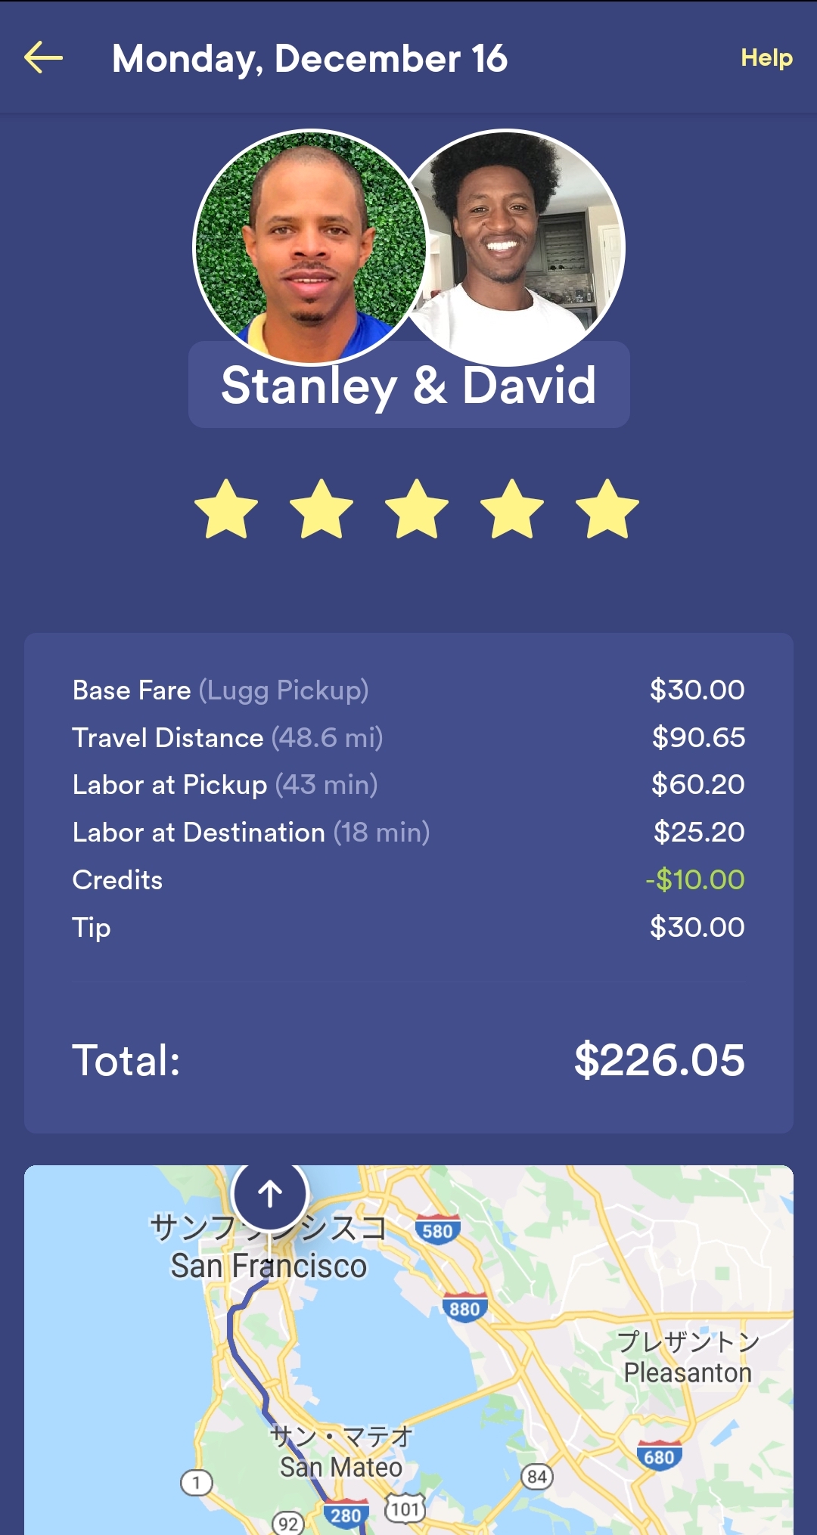Tap the Pleasanton map label
Viewport: 817px width, 1535px height.
tap(688, 1372)
